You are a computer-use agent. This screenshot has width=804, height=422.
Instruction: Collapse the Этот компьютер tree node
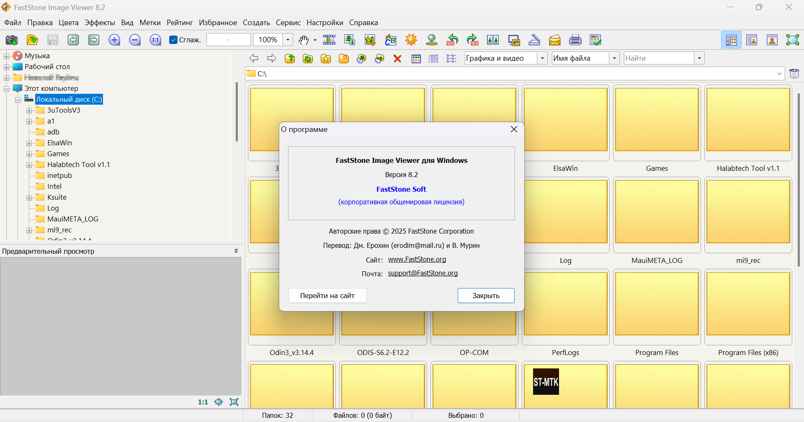point(7,89)
